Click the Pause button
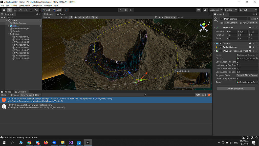This screenshot has height=146, width=259. [x=125, y=10]
